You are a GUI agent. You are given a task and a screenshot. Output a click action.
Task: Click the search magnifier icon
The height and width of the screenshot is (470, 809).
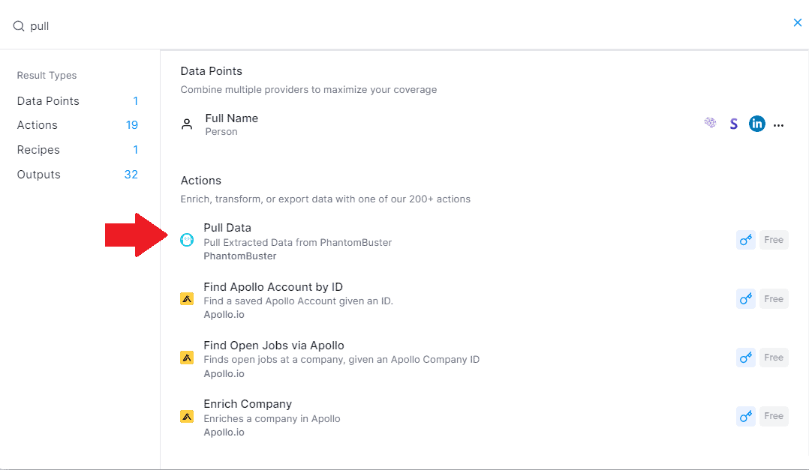pos(19,26)
